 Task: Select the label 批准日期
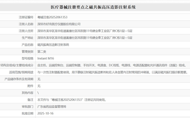[x=27, y=113]
